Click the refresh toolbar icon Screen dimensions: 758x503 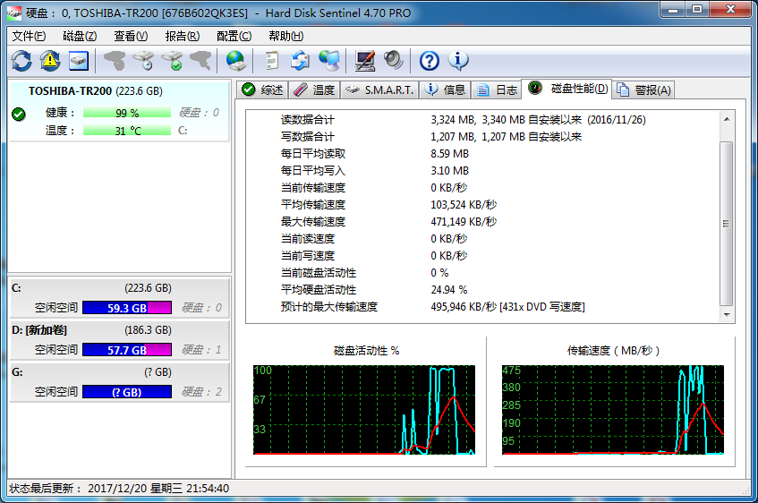[x=21, y=61]
